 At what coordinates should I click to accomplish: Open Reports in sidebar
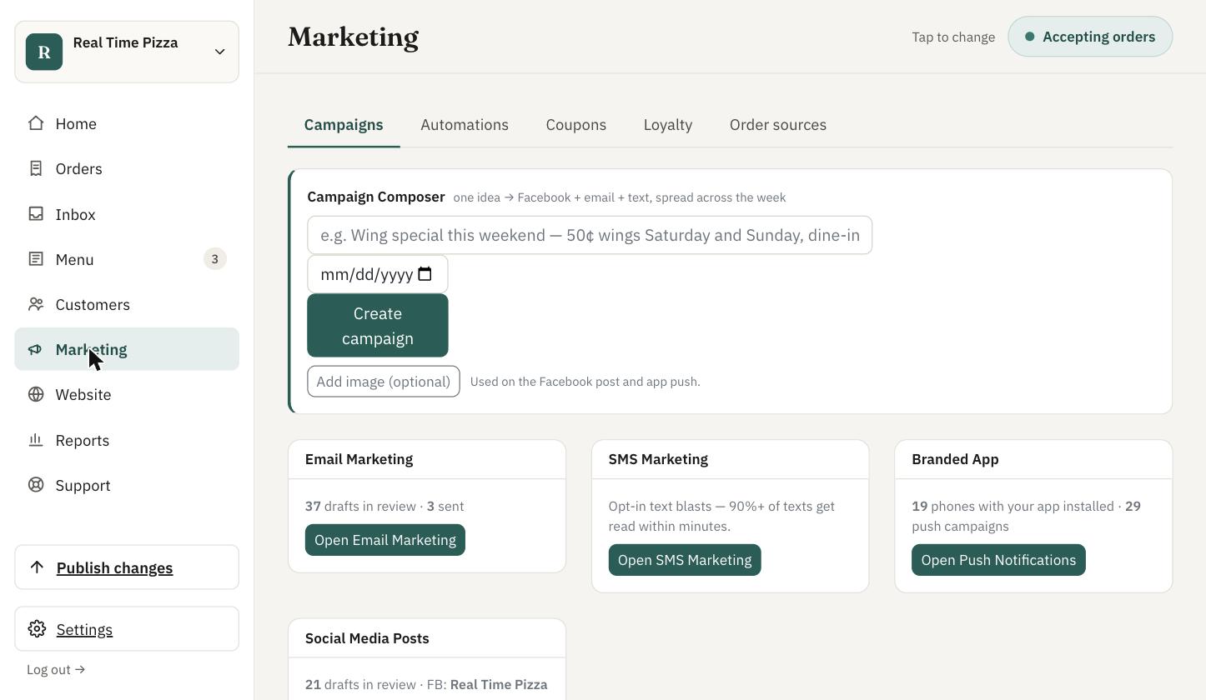click(127, 440)
